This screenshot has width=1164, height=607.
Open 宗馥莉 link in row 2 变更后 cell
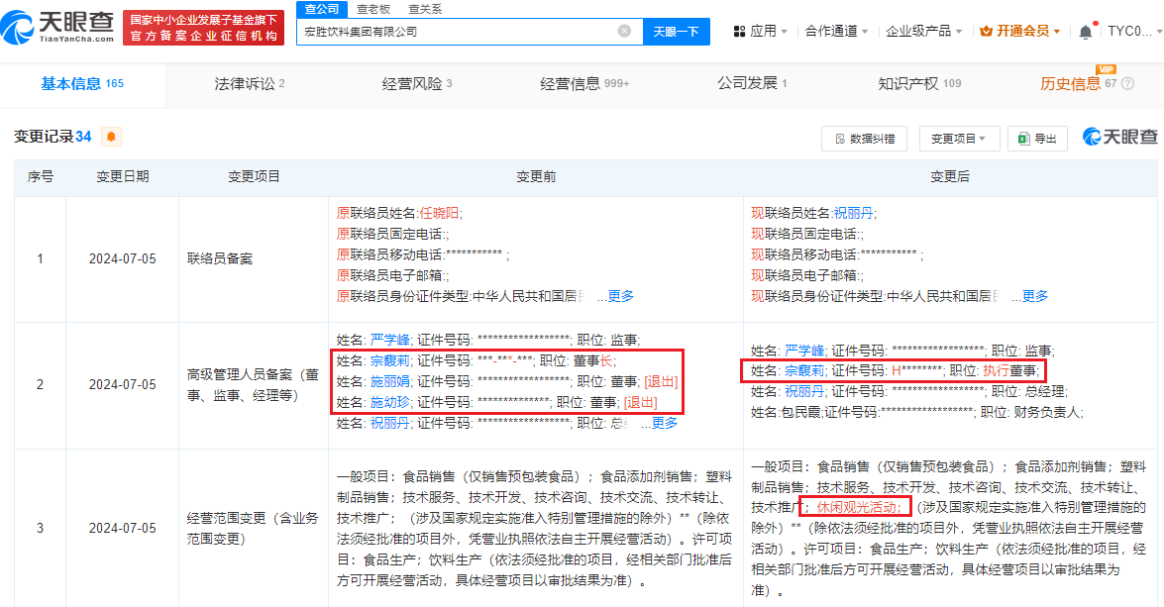(x=804, y=370)
